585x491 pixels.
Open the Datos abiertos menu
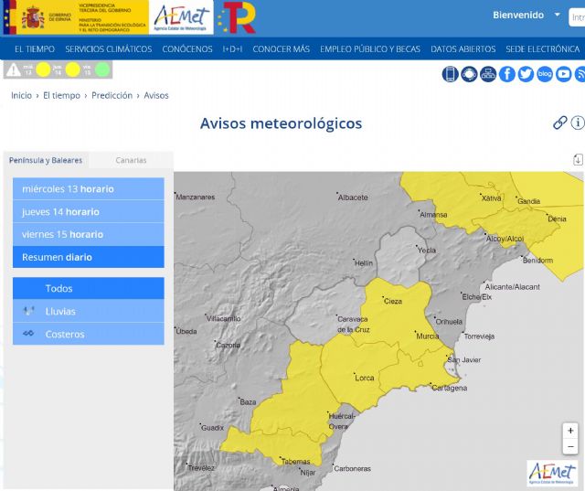click(463, 49)
